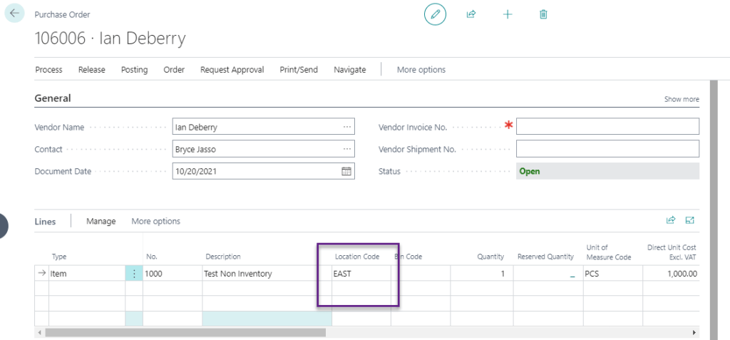Open the Request Approval menu
The image size is (730, 340).
(x=232, y=70)
